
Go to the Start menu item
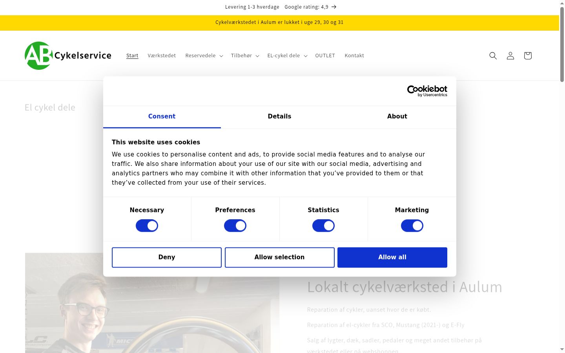pyautogui.click(x=132, y=56)
